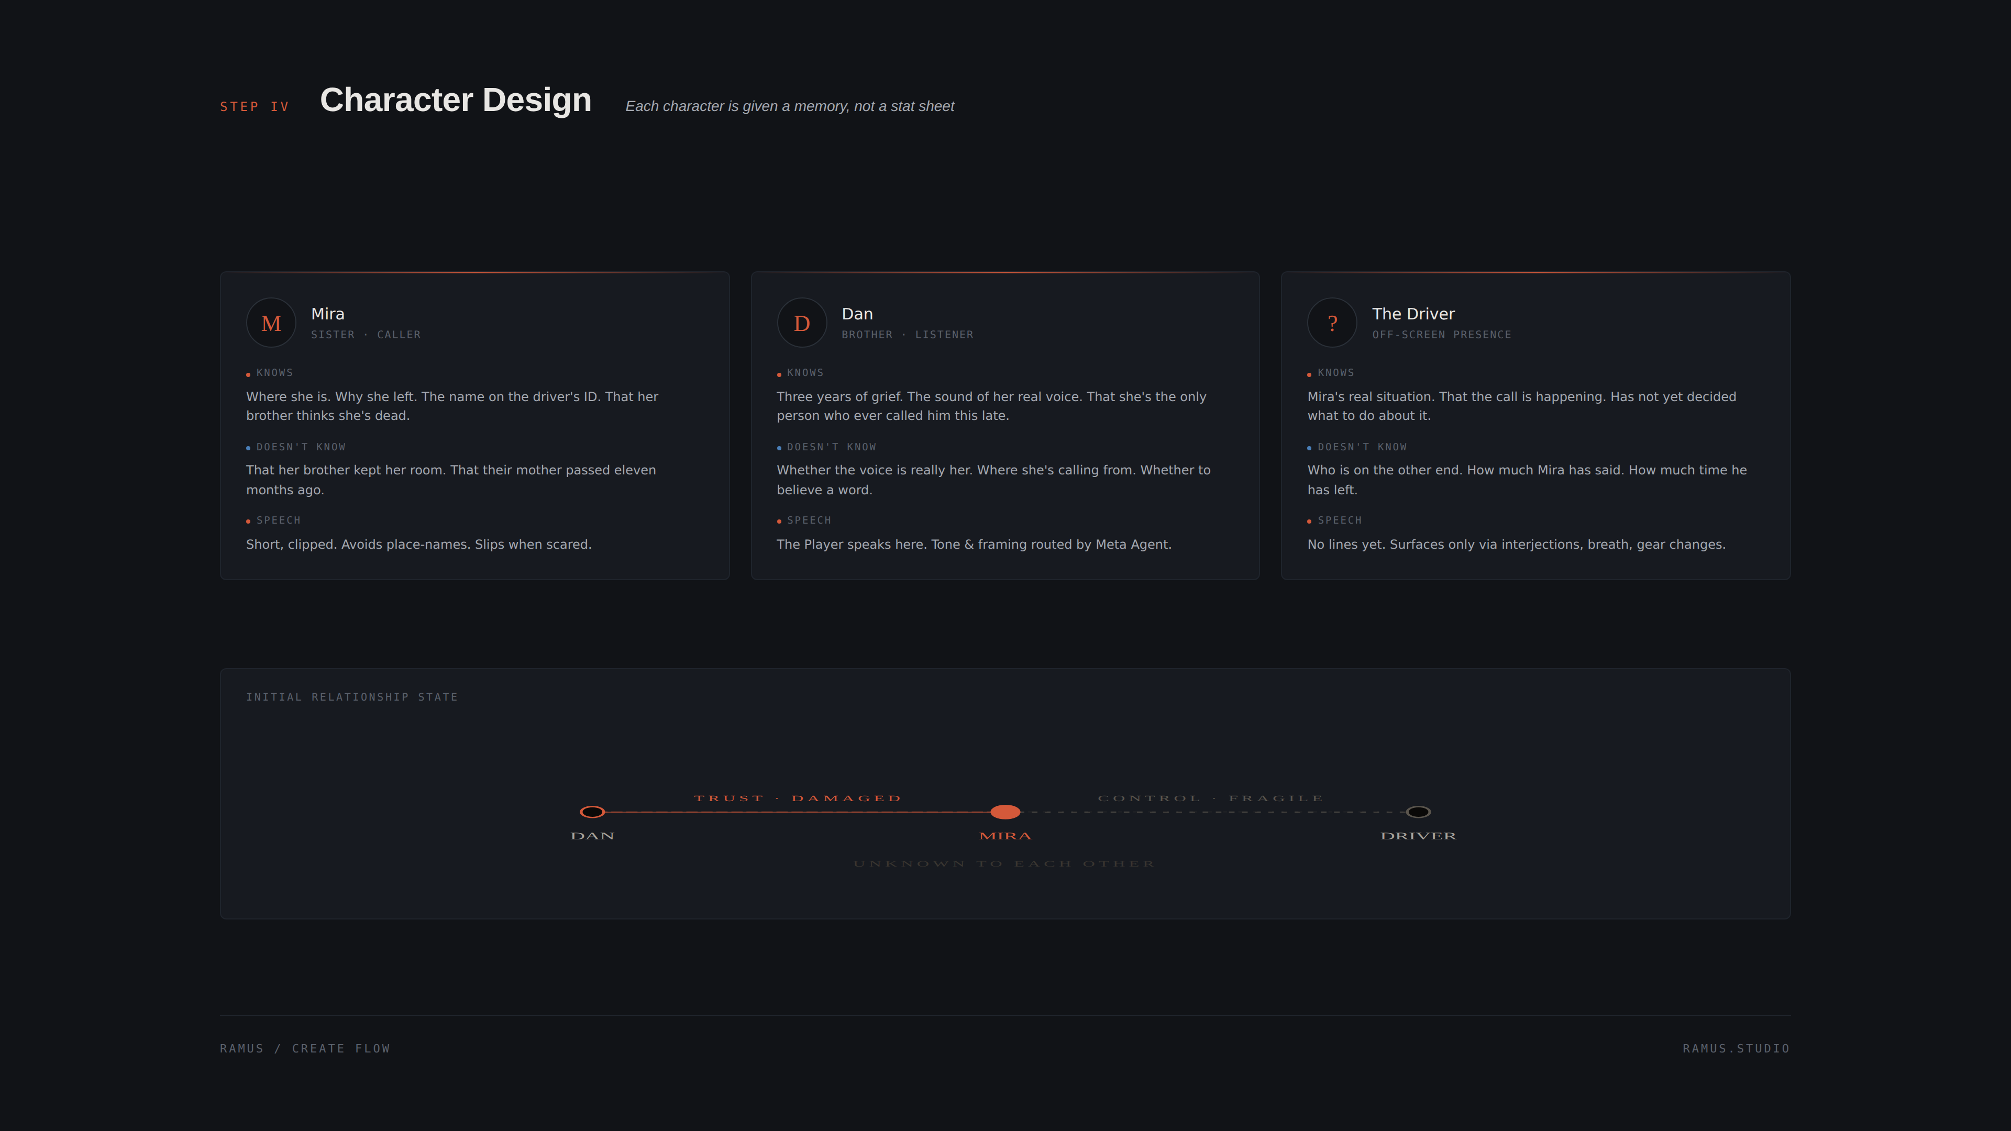This screenshot has width=2011, height=1131.
Task: Click the 'CONTROL · FRAGILE' edge label
Action: 1211,797
